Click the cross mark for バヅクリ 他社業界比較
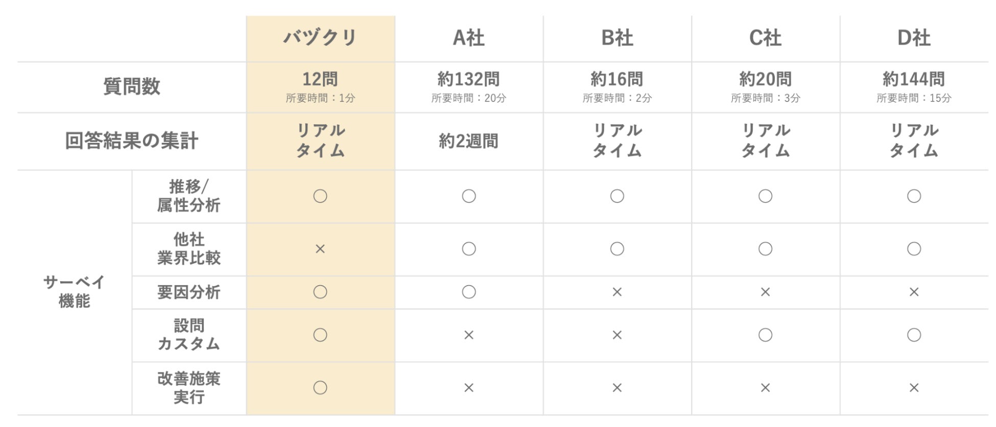 point(320,249)
